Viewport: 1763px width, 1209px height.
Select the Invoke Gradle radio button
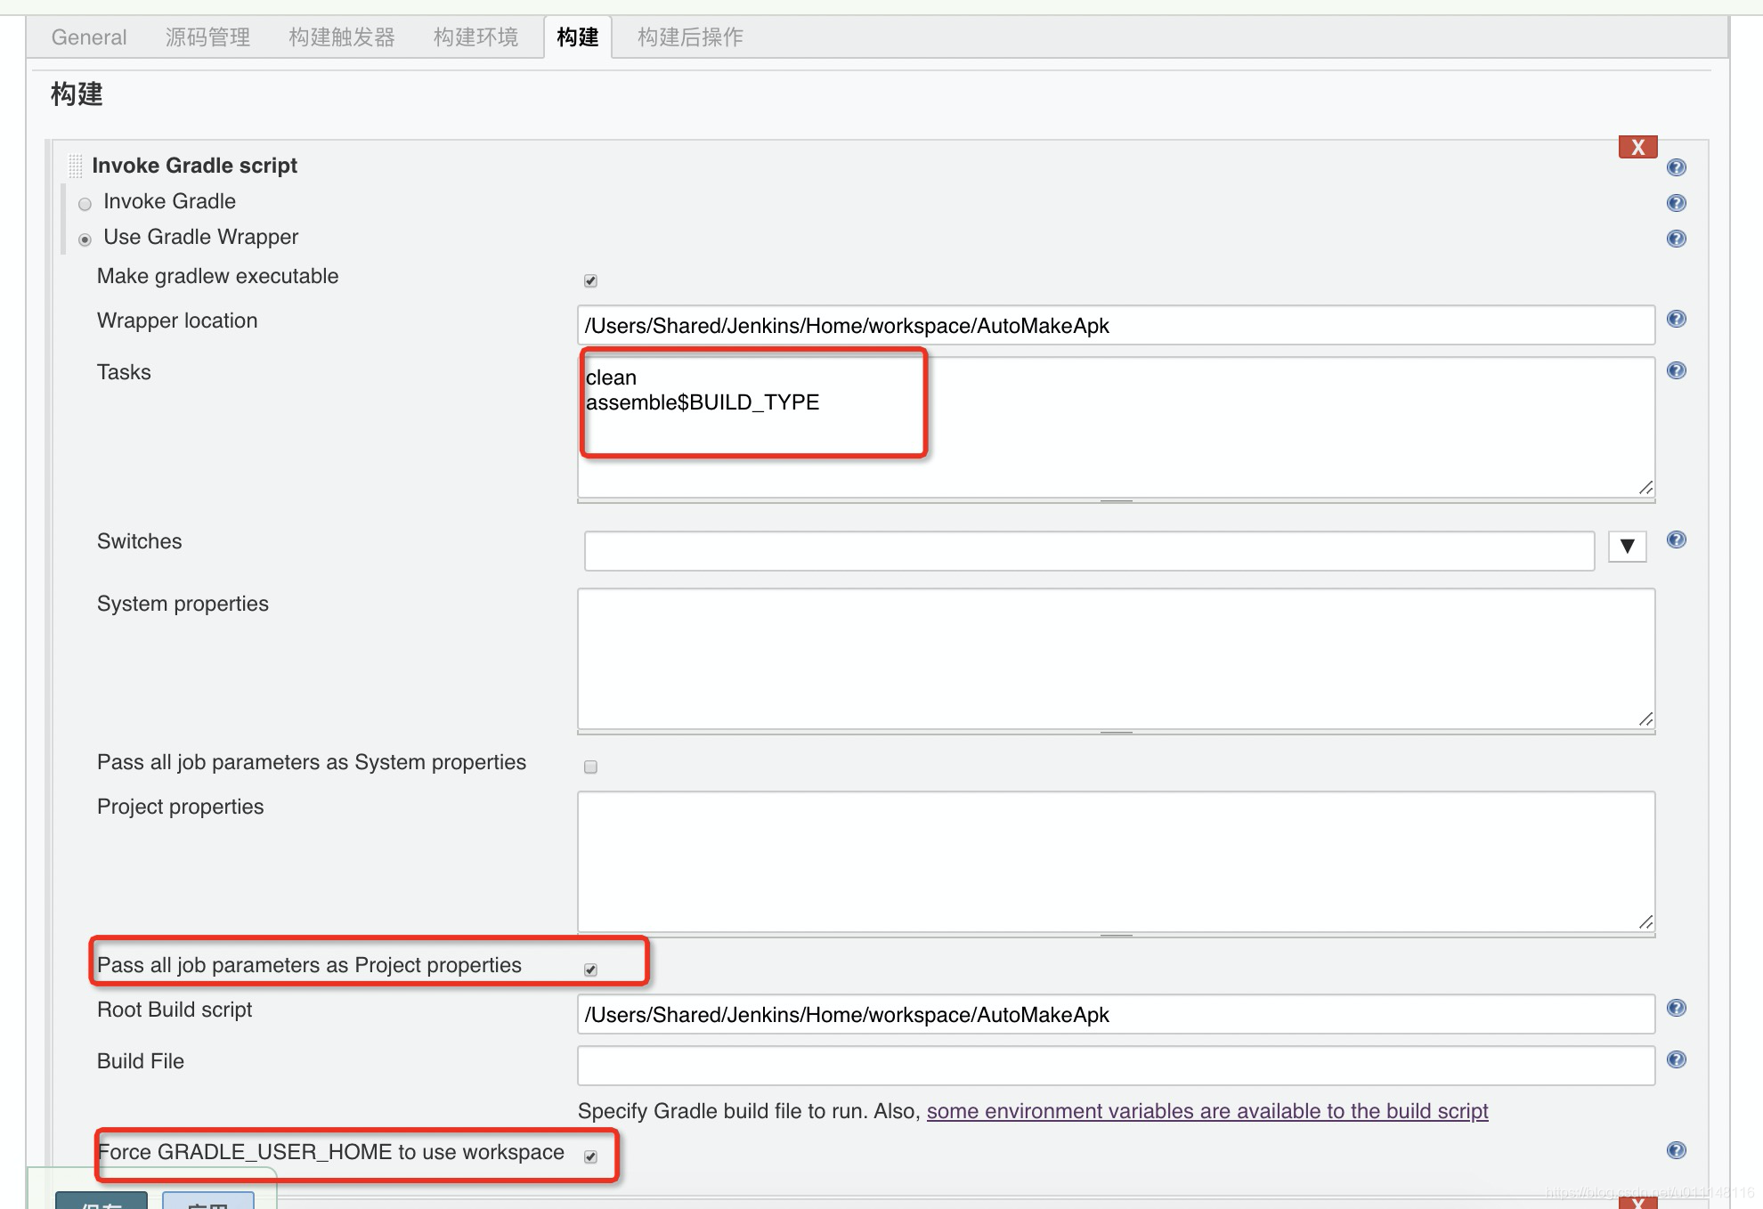point(85,204)
